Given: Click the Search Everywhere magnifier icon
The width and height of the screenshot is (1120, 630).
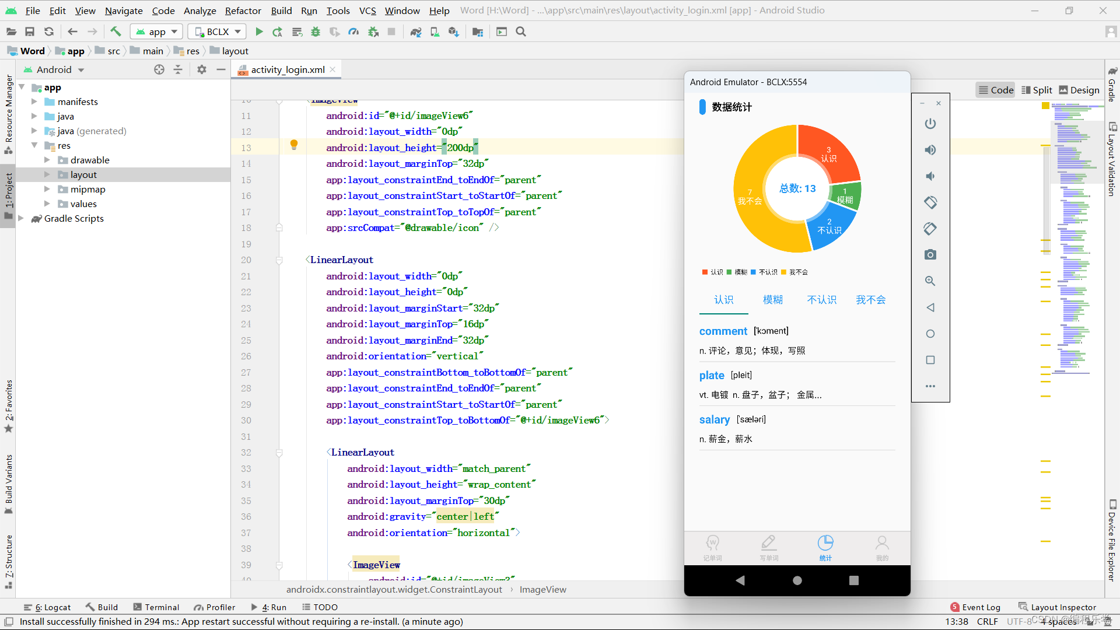Looking at the screenshot, I should 521,32.
